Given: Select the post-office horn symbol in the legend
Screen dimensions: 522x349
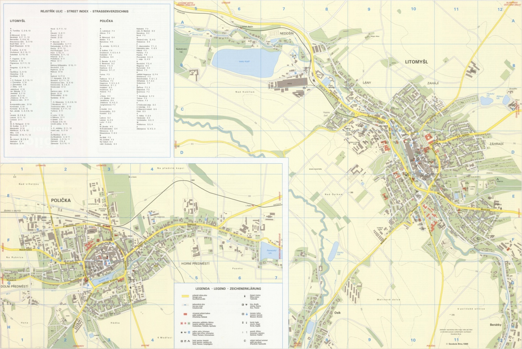Looking at the screenshot, I should pyautogui.click(x=185, y=332).
